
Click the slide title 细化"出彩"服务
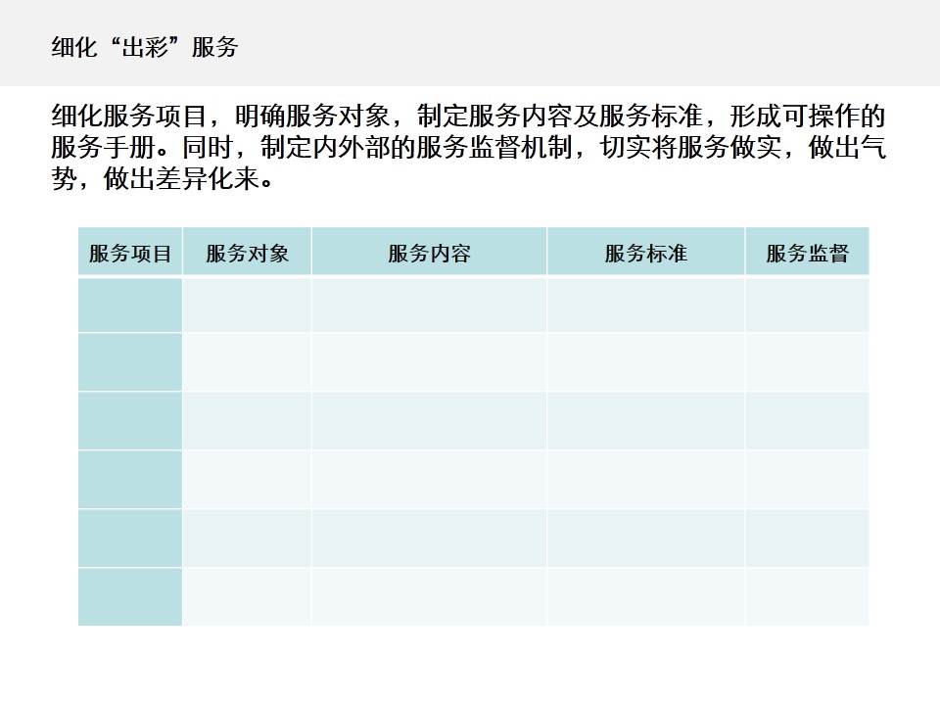click(x=145, y=48)
